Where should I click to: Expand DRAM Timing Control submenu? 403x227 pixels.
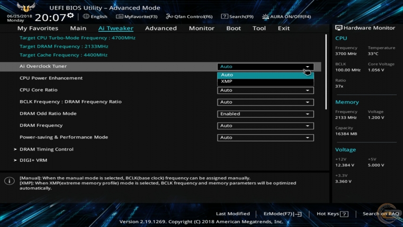[46, 149]
